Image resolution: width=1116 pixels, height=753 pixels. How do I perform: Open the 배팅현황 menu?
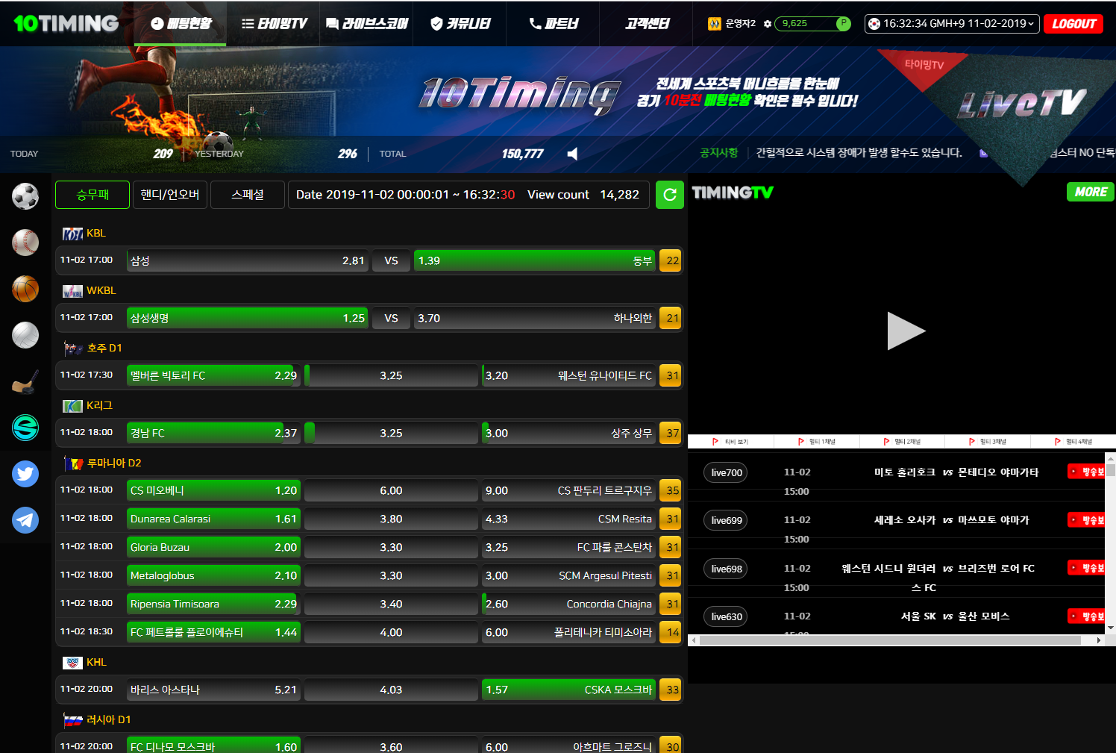[181, 24]
